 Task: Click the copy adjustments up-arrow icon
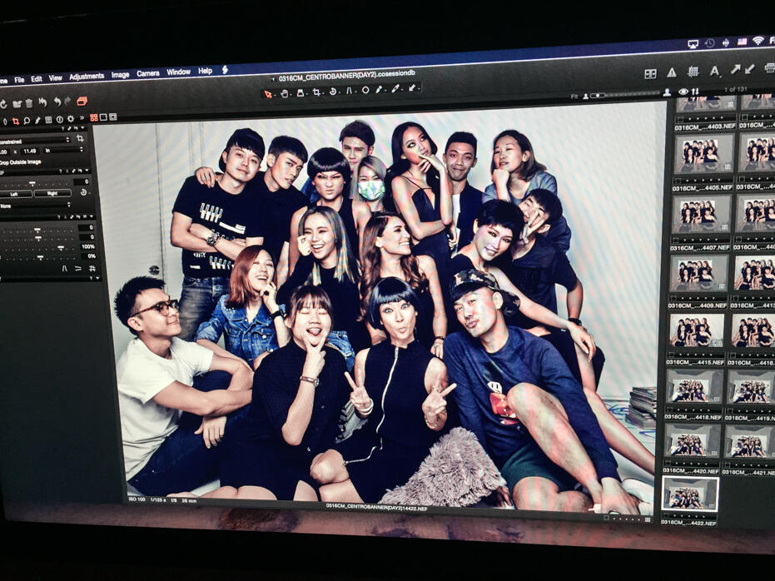[736, 69]
